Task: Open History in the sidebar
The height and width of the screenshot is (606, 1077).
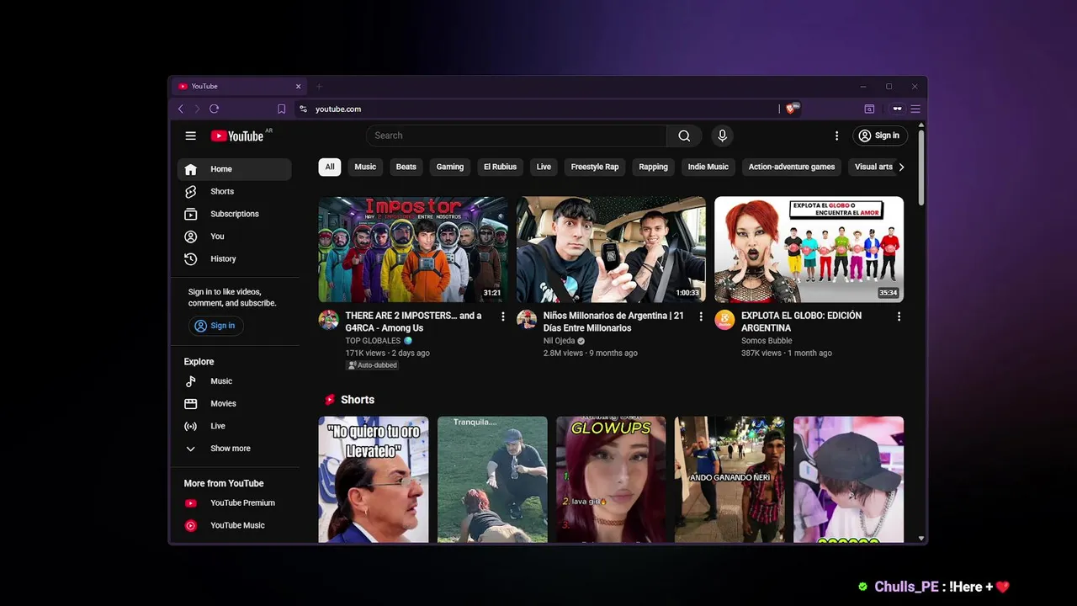Action: (235, 259)
